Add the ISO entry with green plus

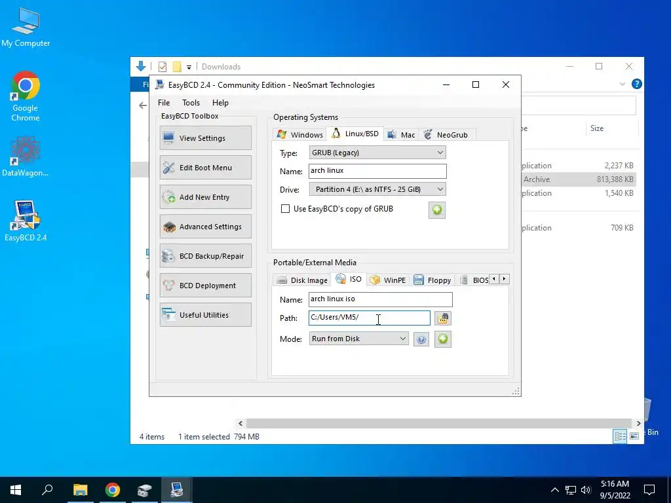point(443,339)
